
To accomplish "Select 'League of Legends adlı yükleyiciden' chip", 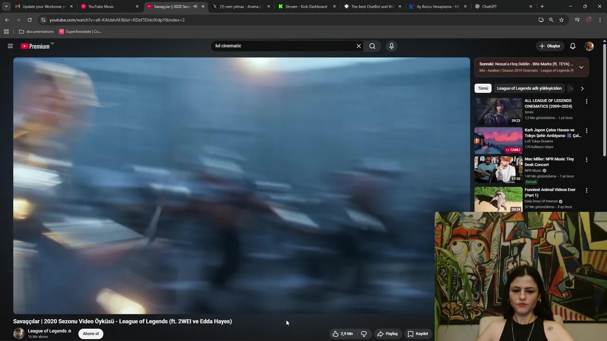I will (x=529, y=88).
